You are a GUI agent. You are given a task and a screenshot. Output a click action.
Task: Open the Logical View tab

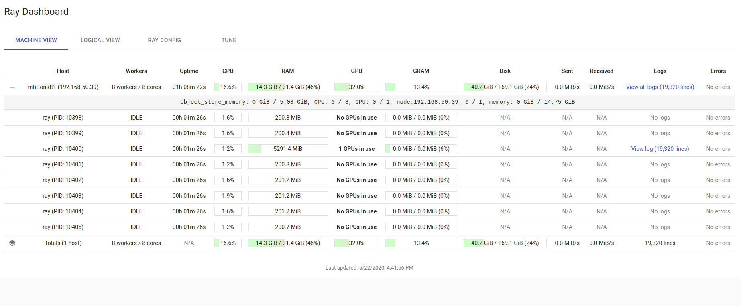pyautogui.click(x=100, y=40)
